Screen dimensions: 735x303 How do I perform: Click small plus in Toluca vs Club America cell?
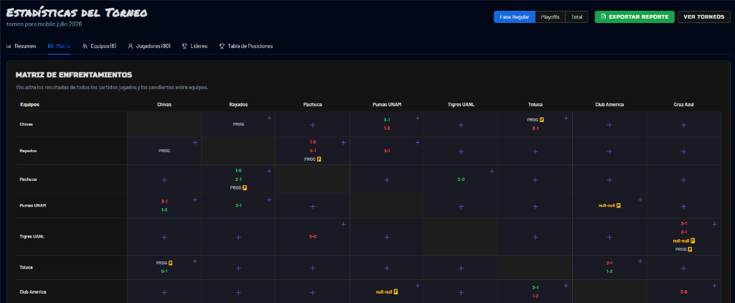640,261
